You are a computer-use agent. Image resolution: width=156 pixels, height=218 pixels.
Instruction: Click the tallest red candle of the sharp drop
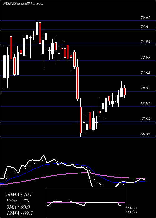[77, 83]
